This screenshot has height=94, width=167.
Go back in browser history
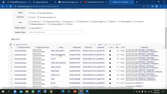[x=3, y=6]
